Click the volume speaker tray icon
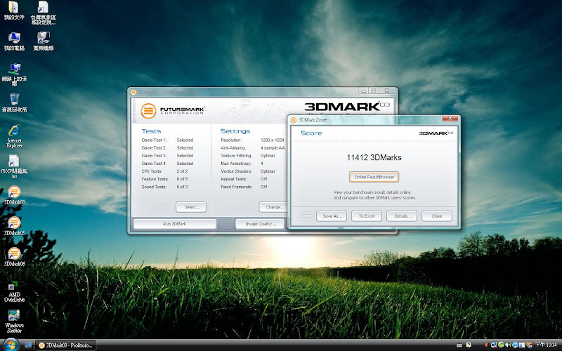The height and width of the screenshot is (351, 562). pos(508,345)
